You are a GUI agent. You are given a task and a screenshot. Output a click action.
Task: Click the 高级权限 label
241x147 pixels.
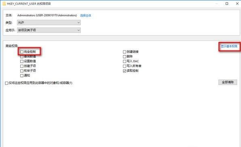point(12,46)
